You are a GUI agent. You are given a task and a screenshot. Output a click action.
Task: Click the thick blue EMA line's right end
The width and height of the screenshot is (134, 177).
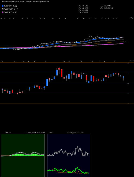[123, 38]
